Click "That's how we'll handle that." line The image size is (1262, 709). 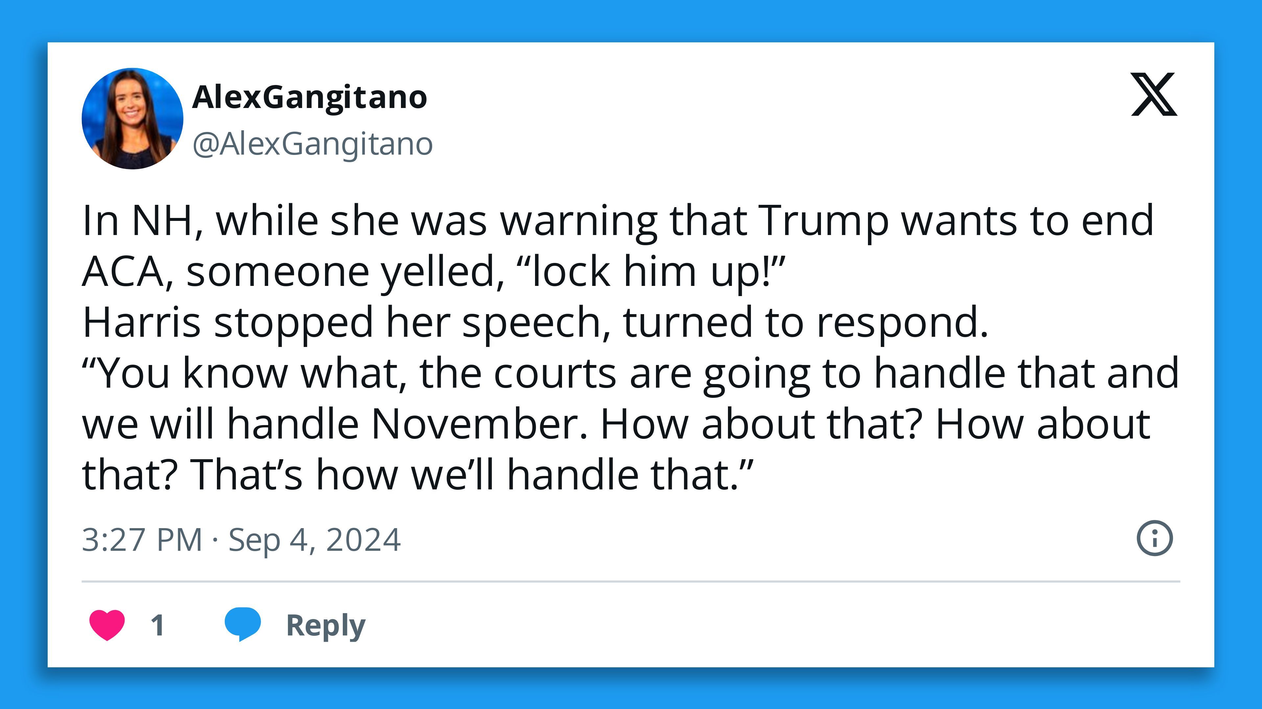470,474
